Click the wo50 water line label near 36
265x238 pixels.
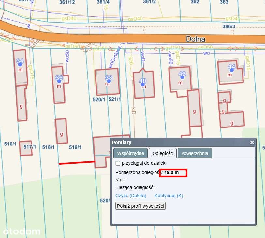click(67, 56)
